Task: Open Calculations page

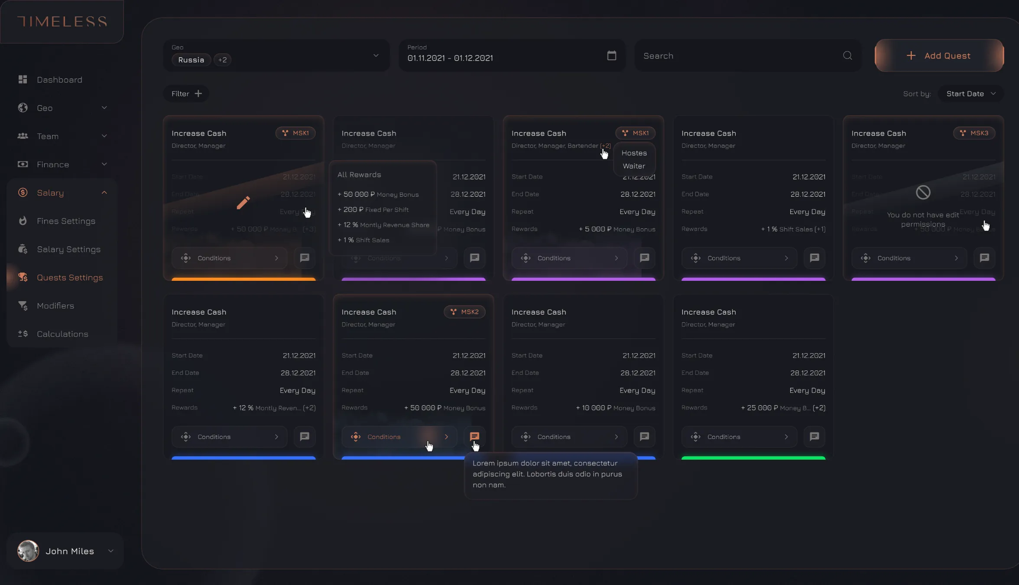Action: pos(62,334)
